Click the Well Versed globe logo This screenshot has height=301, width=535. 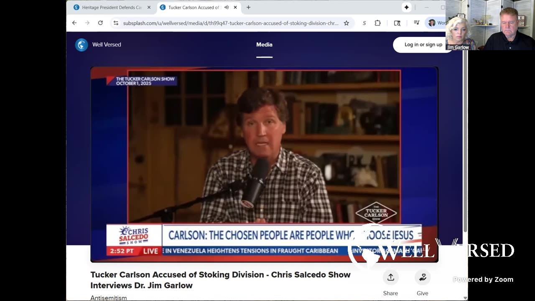point(82,45)
